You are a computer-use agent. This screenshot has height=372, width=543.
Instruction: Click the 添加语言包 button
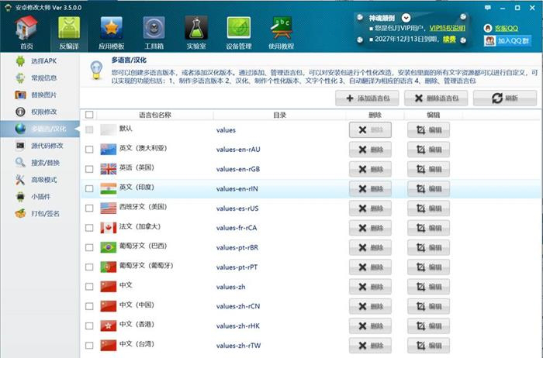(367, 98)
